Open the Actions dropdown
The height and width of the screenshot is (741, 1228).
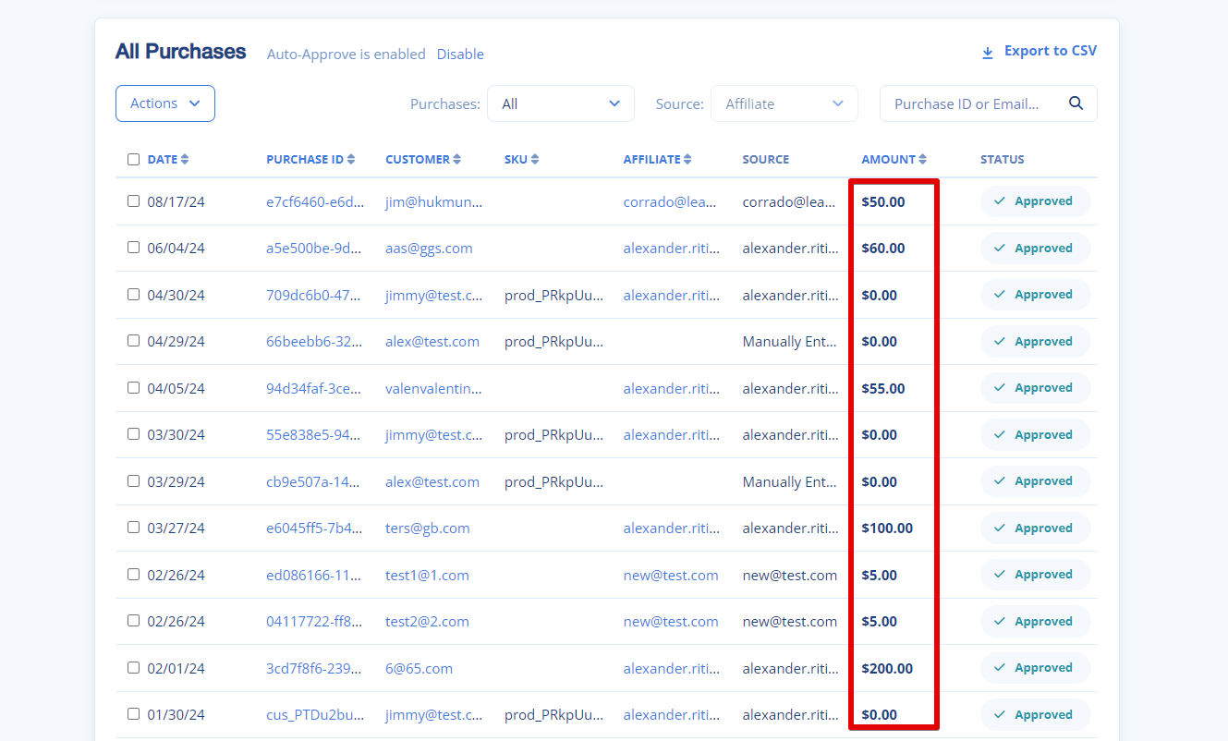click(x=165, y=103)
